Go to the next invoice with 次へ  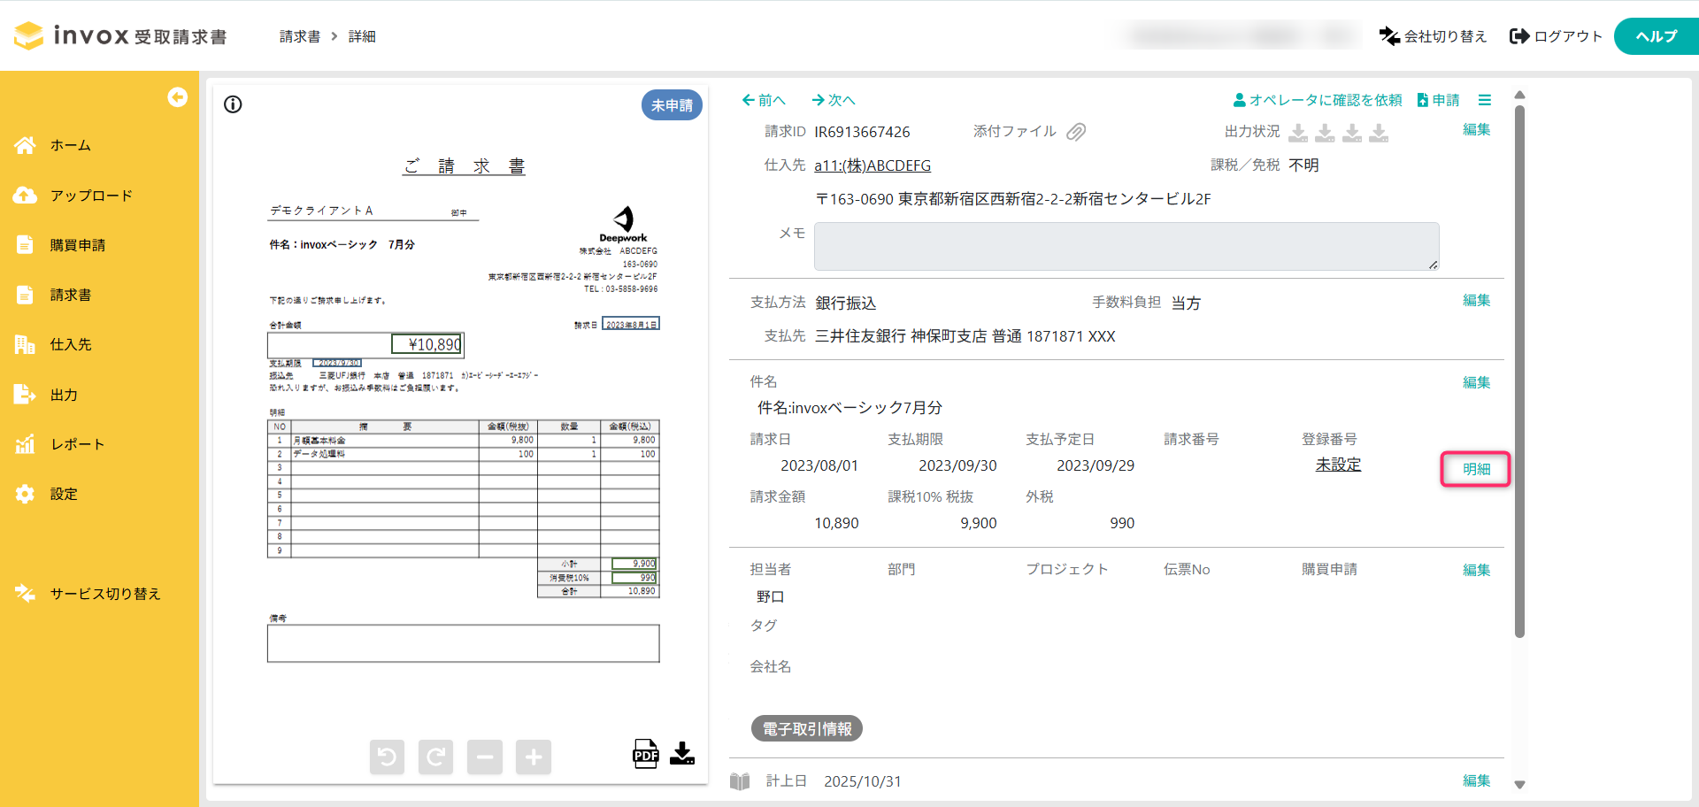[x=834, y=100]
